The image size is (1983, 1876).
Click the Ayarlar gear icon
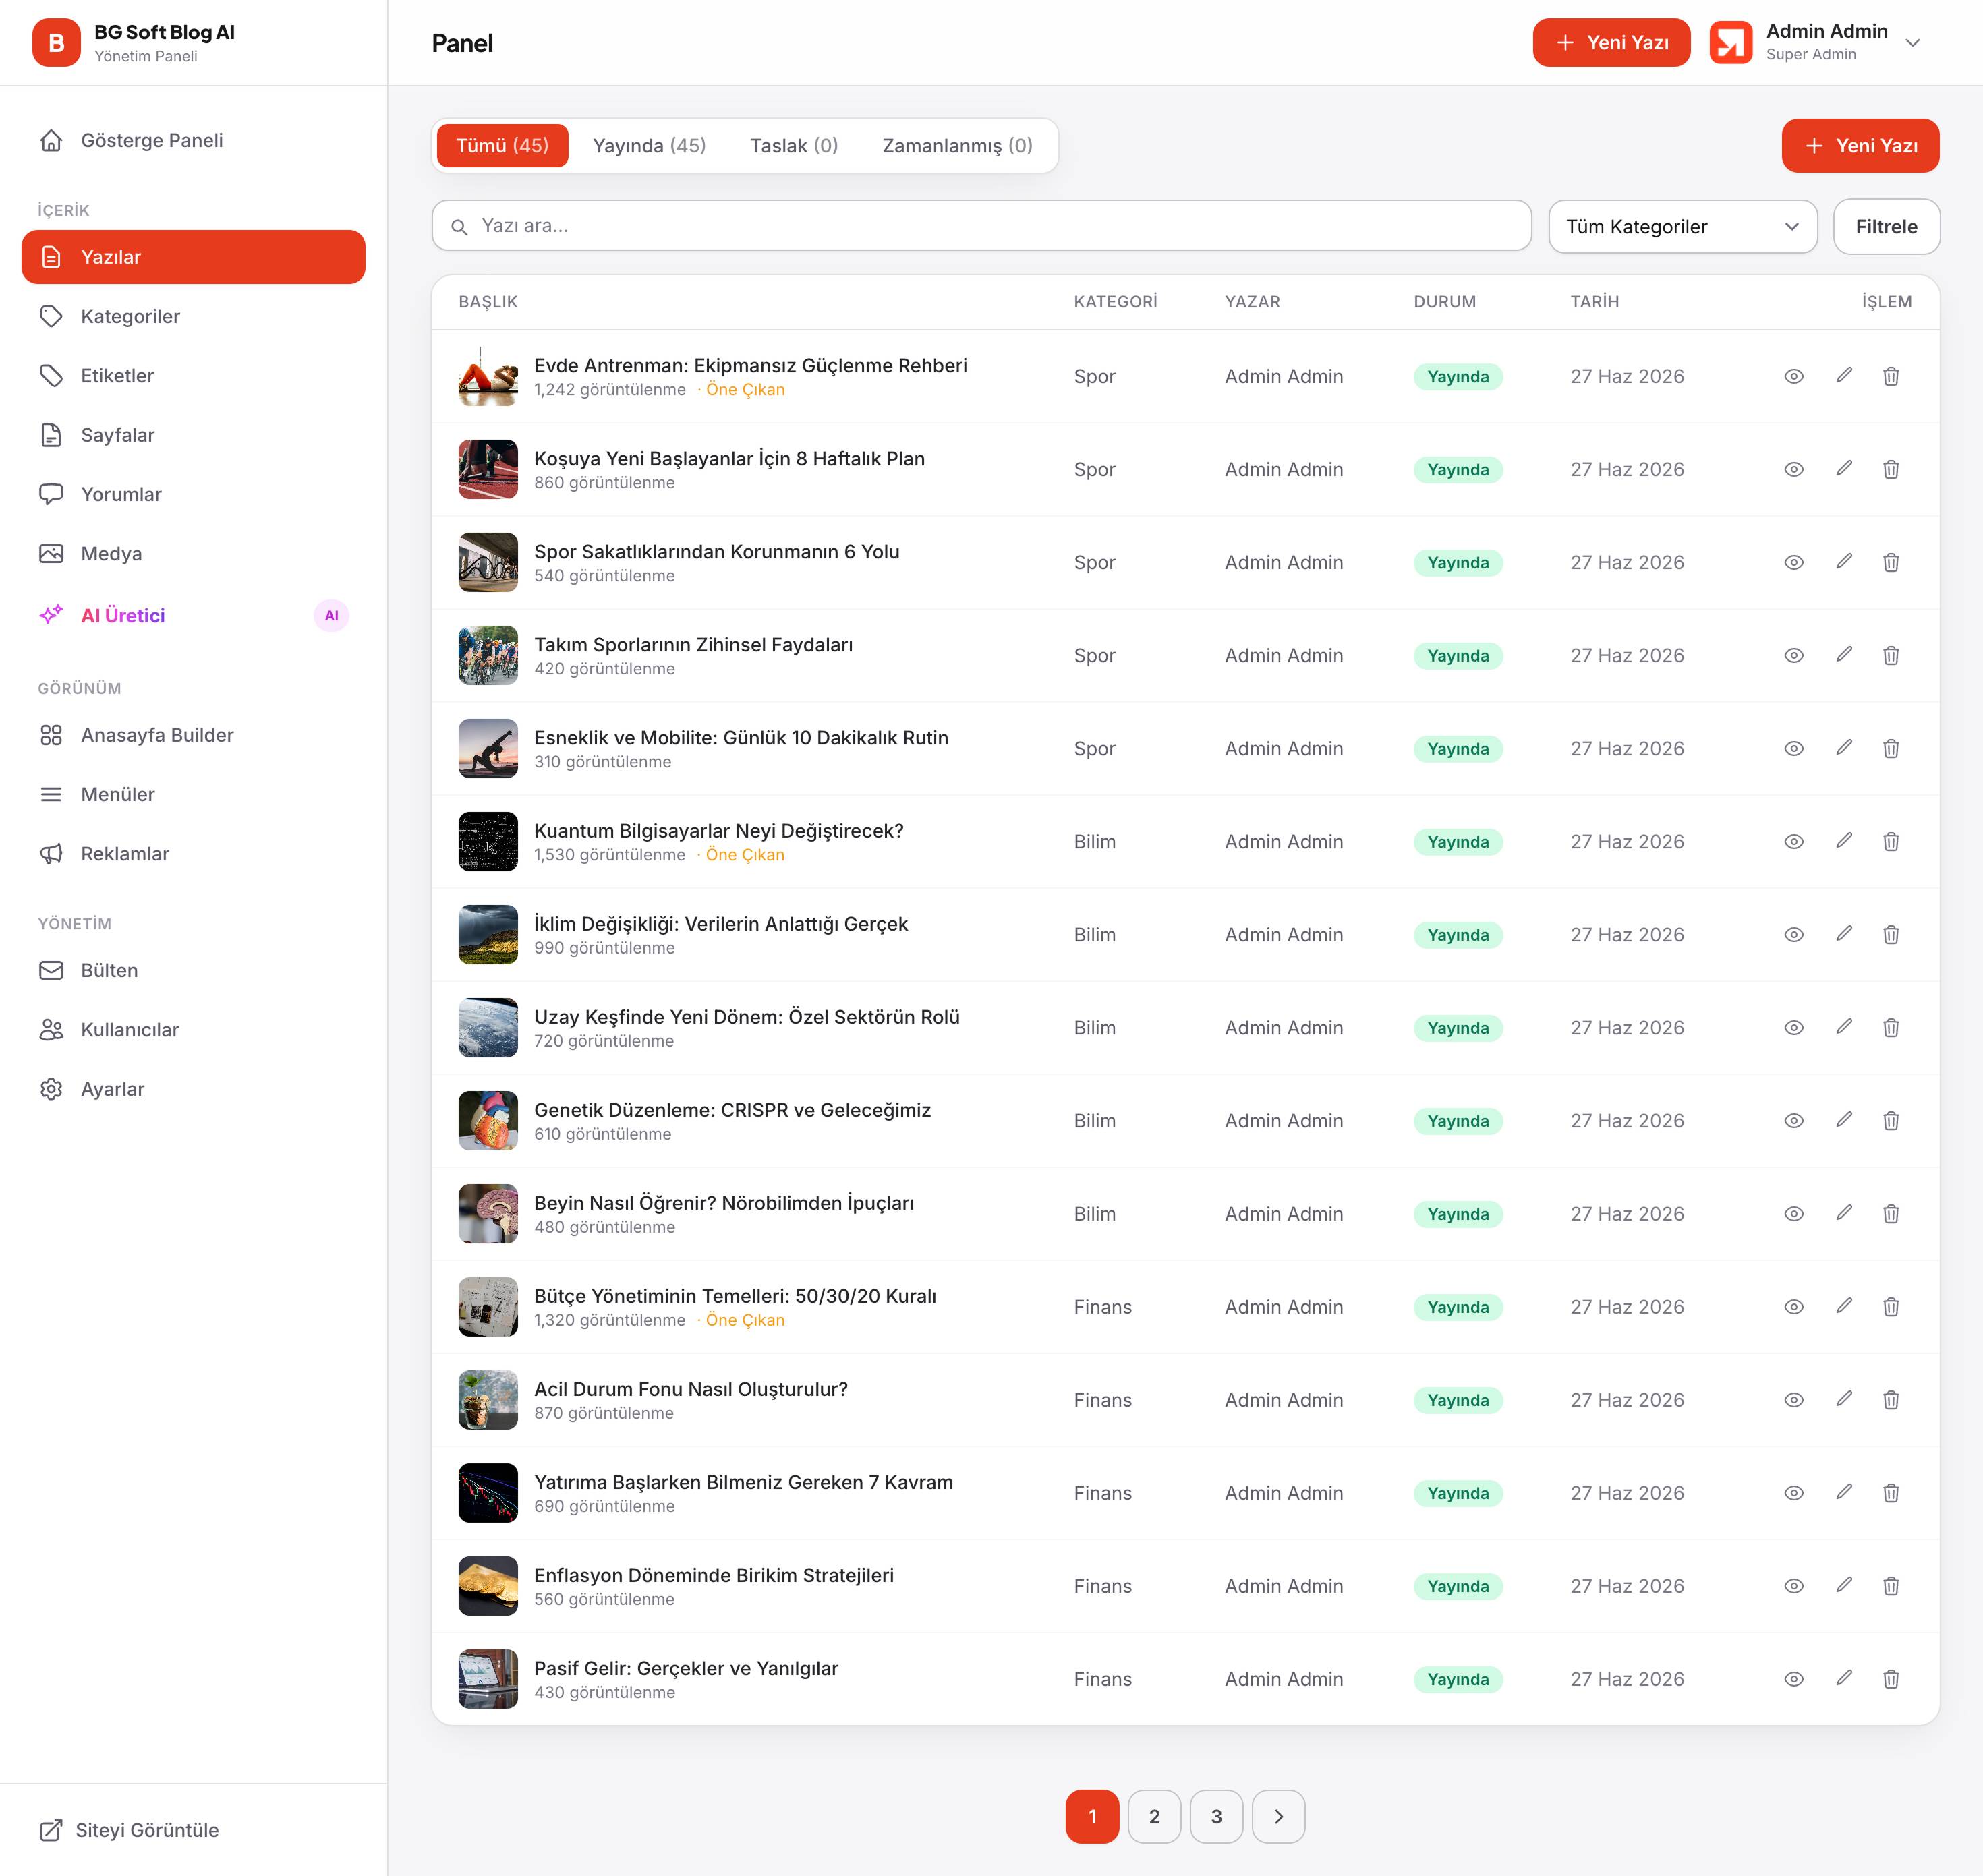coord(51,1089)
